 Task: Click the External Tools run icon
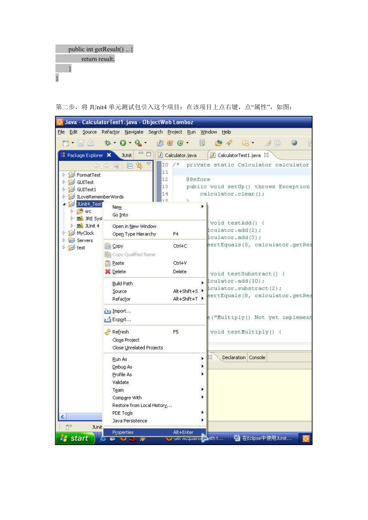pyautogui.click(x=138, y=144)
